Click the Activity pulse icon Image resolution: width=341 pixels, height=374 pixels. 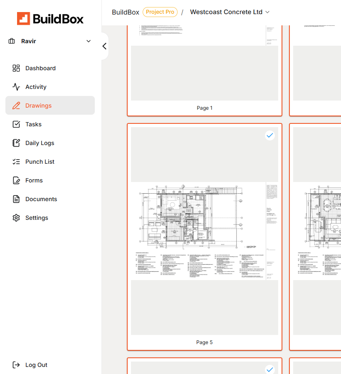coord(16,87)
